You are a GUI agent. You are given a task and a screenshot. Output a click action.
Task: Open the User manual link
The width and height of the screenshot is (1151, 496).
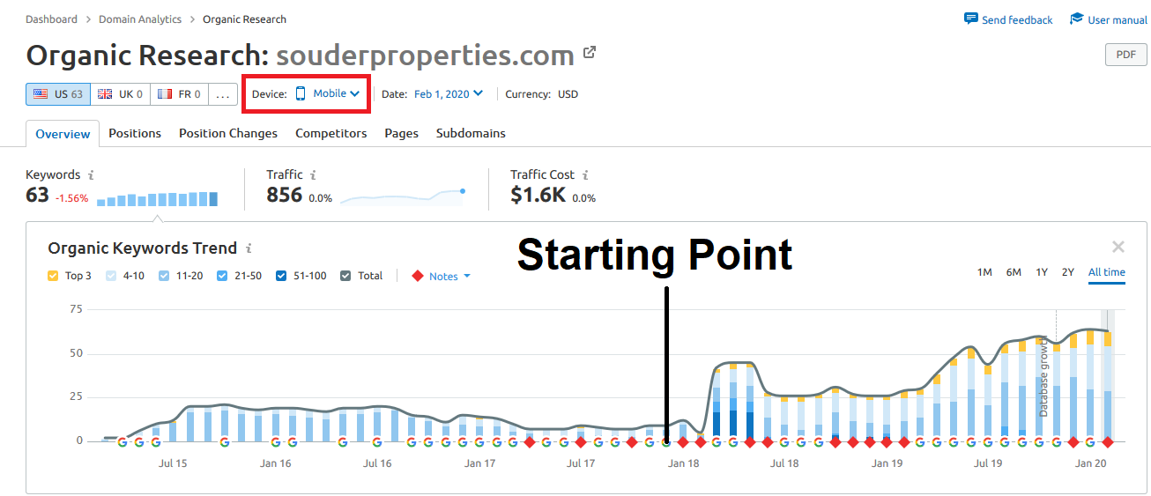click(1118, 19)
